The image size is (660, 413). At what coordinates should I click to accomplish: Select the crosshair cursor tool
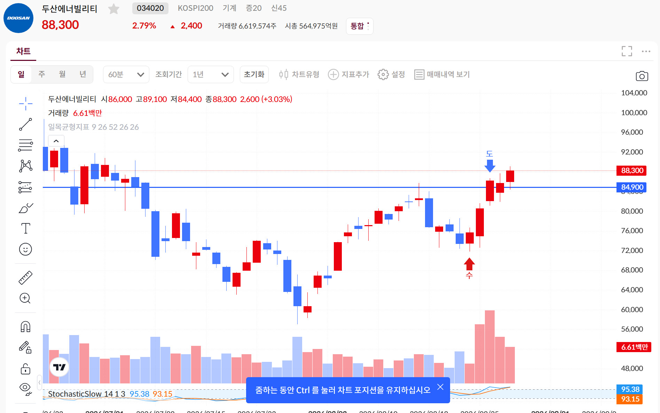(25, 103)
